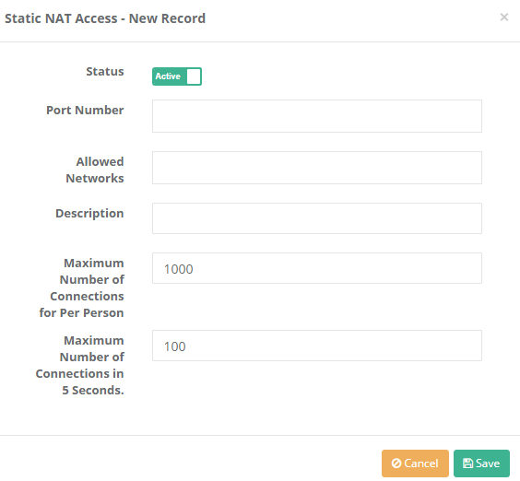Click the Description label
Screen dimensions: 520x481
[89, 213]
